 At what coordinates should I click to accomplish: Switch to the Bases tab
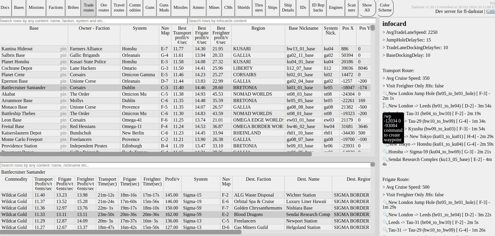click(x=19, y=8)
